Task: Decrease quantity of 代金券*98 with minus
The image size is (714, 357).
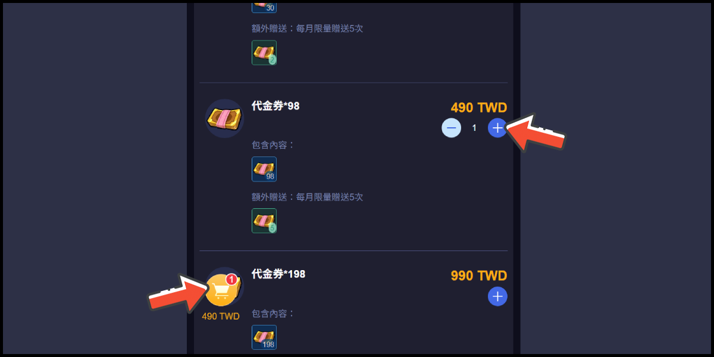Action: (451, 127)
